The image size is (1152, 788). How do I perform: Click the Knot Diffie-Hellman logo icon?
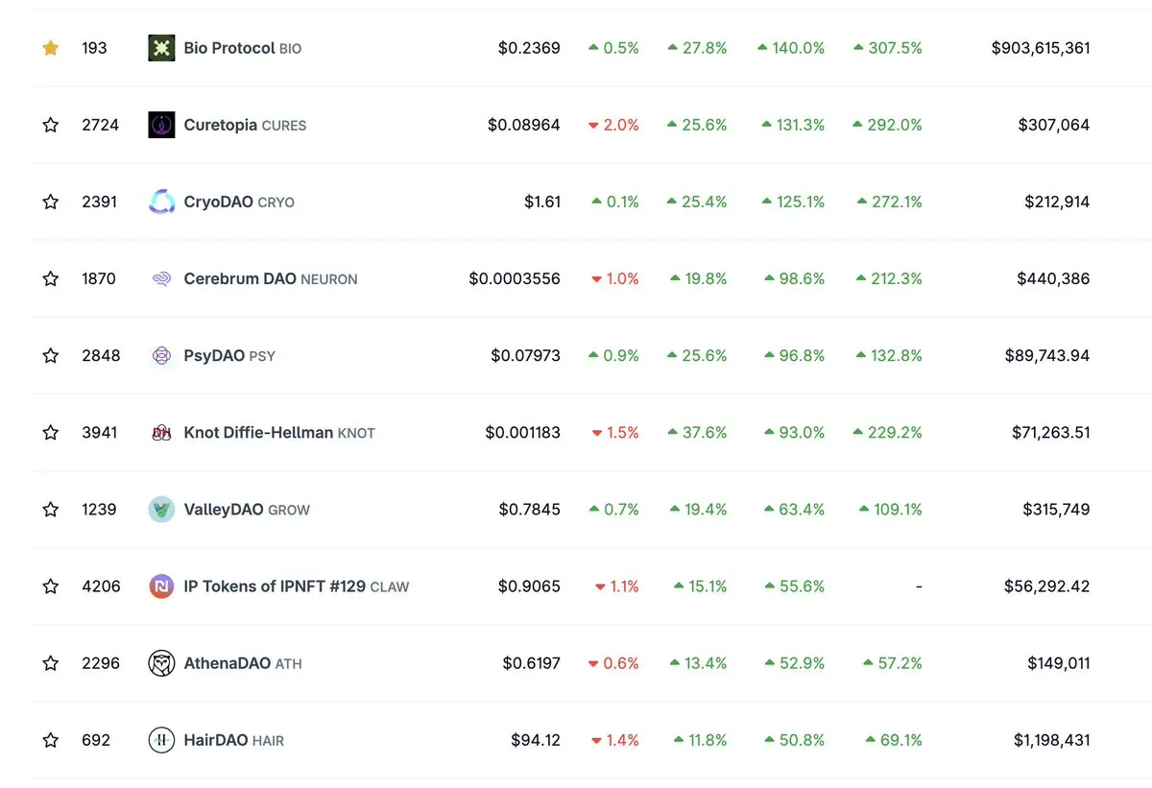coord(161,433)
